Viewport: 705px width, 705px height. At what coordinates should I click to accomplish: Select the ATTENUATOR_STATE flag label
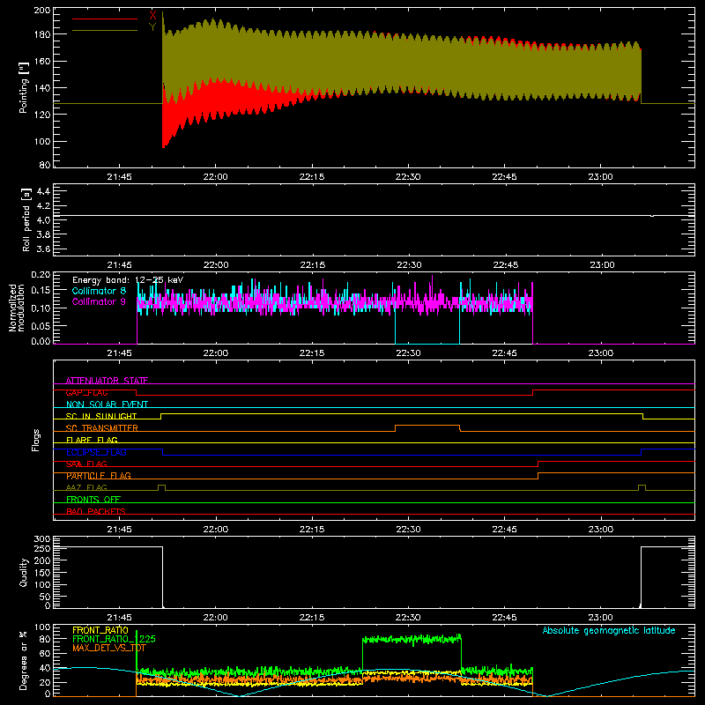pyautogui.click(x=107, y=381)
